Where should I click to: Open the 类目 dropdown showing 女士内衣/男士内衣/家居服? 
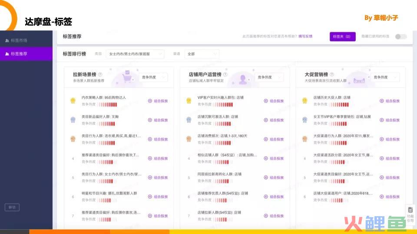point(135,54)
